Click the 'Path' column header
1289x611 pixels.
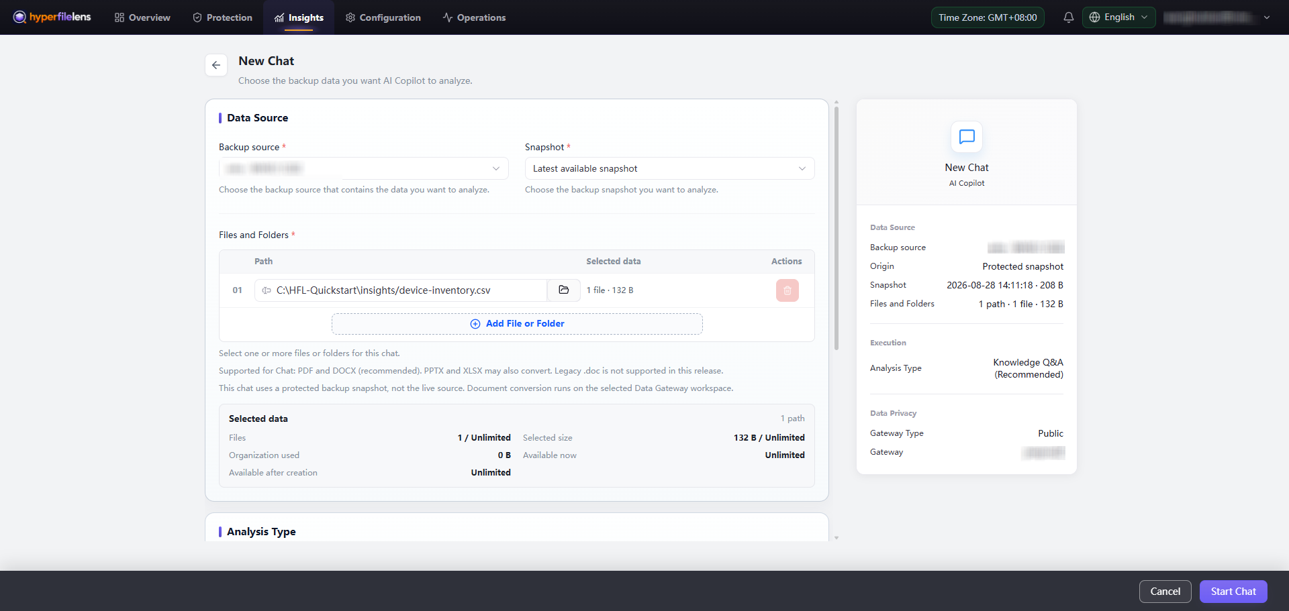click(x=263, y=262)
